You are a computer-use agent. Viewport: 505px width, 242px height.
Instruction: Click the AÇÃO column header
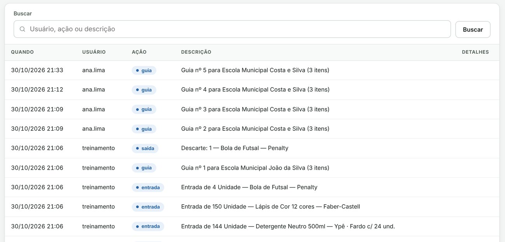coord(139,52)
